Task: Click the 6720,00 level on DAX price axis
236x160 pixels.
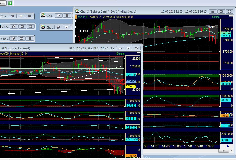Action: coord(228,52)
